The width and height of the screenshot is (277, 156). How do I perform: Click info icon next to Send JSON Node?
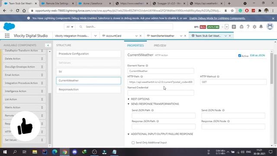tap(223, 110)
